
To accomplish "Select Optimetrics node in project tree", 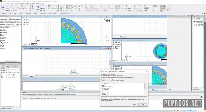I will click(4, 39).
